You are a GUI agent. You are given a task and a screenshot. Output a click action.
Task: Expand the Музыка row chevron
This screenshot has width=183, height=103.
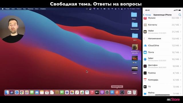click(x=180, y=18)
